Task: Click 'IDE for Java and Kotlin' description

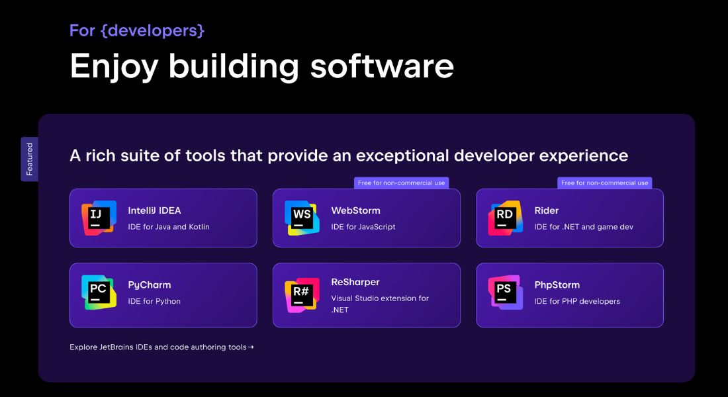Action: (169, 226)
